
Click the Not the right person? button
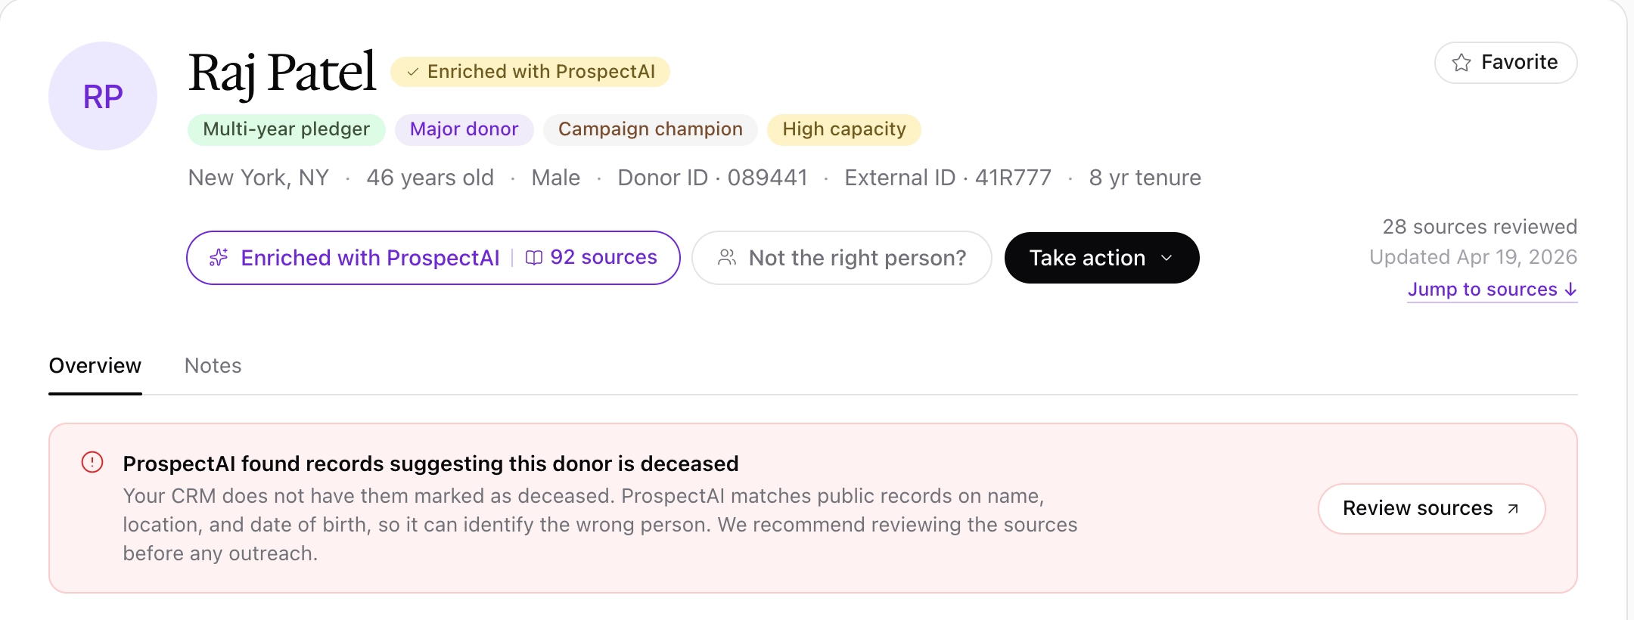click(x=842, y=258)
